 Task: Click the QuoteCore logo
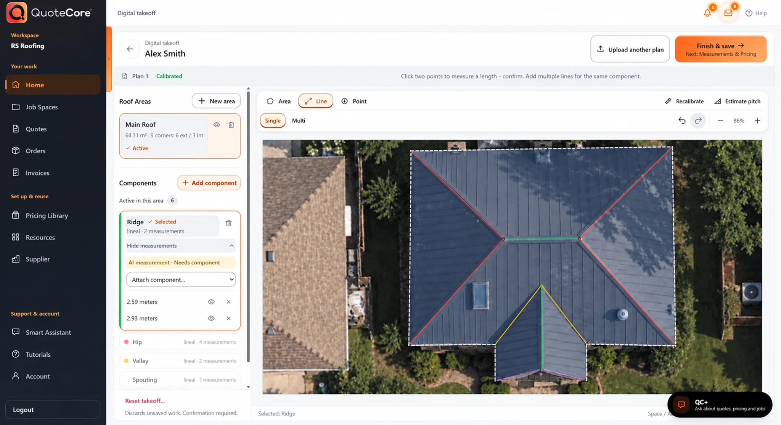50,13
